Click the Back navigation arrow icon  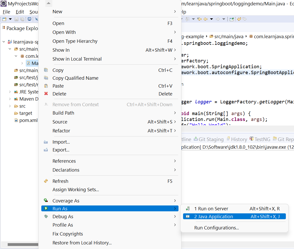(206, 19)
